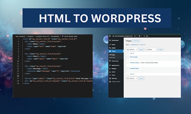This screenshot has height=114, width=191.
Task: Filter by Published pages link
Action: click(134, 45)
